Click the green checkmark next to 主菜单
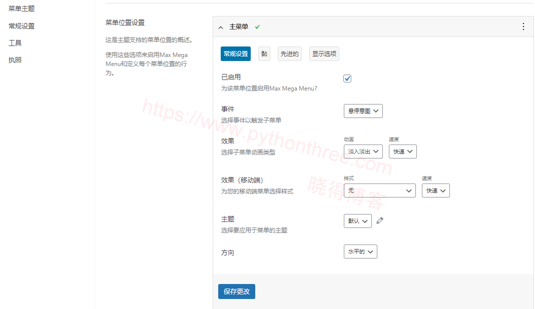The image size is (535, 309). click(x=257, y=26)
